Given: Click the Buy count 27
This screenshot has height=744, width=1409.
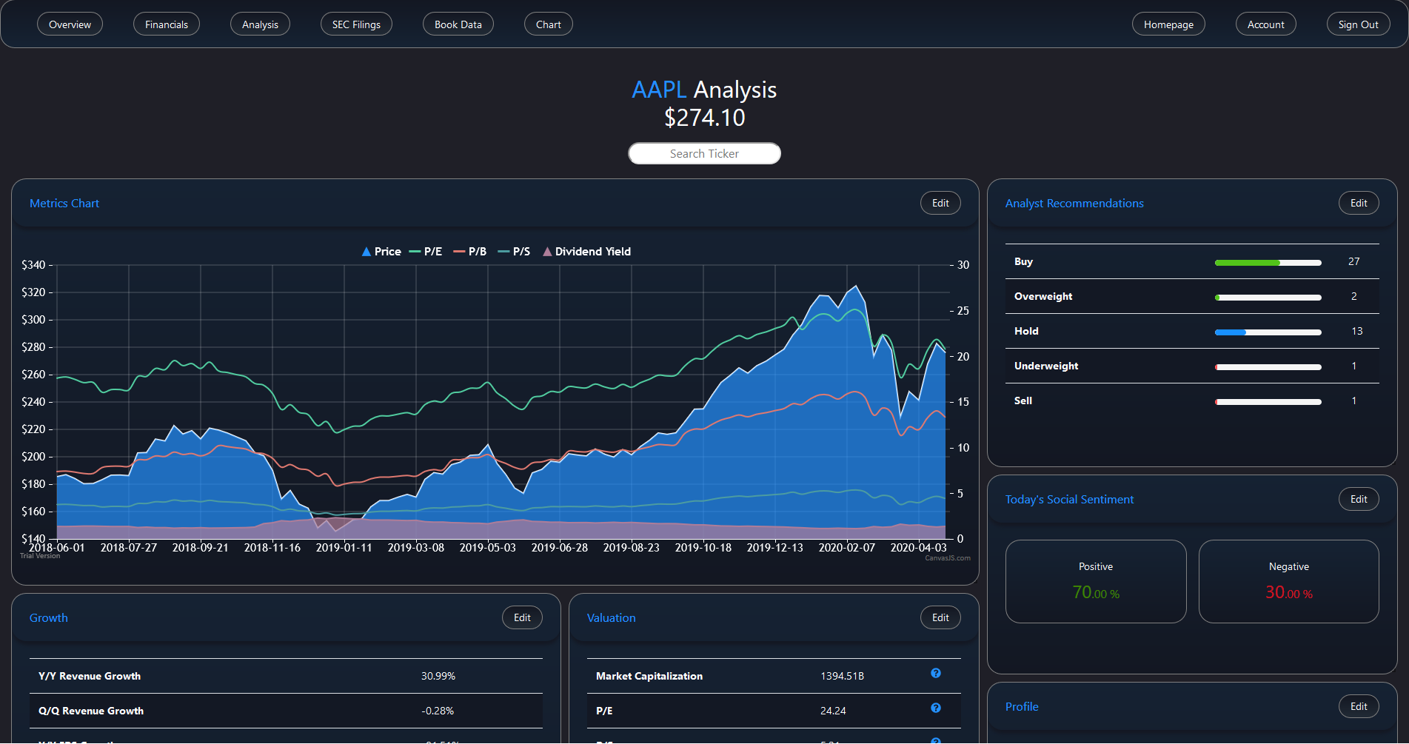Looking at the screenshot, I should (1354, 261).
